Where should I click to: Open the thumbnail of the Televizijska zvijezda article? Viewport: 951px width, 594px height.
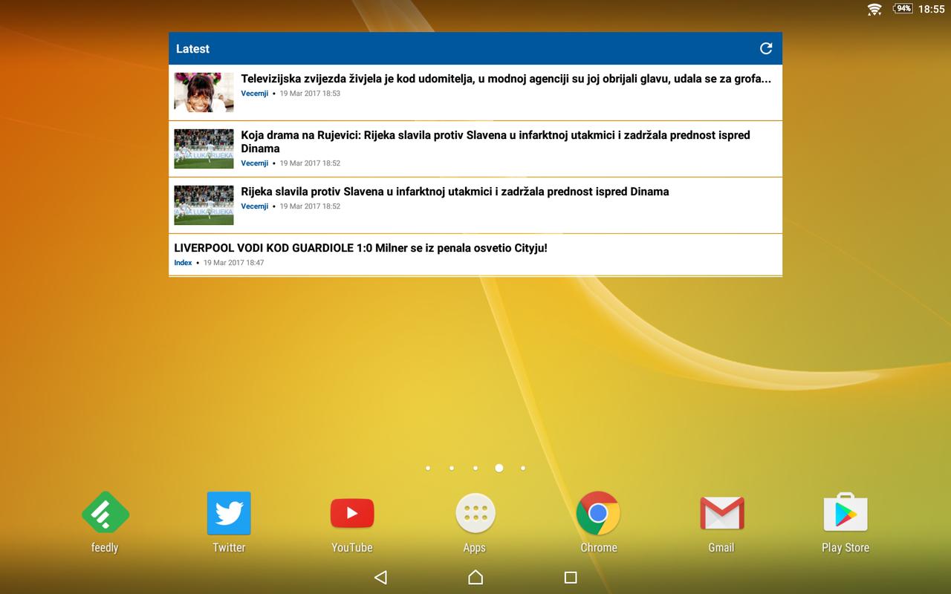[204, 92]
